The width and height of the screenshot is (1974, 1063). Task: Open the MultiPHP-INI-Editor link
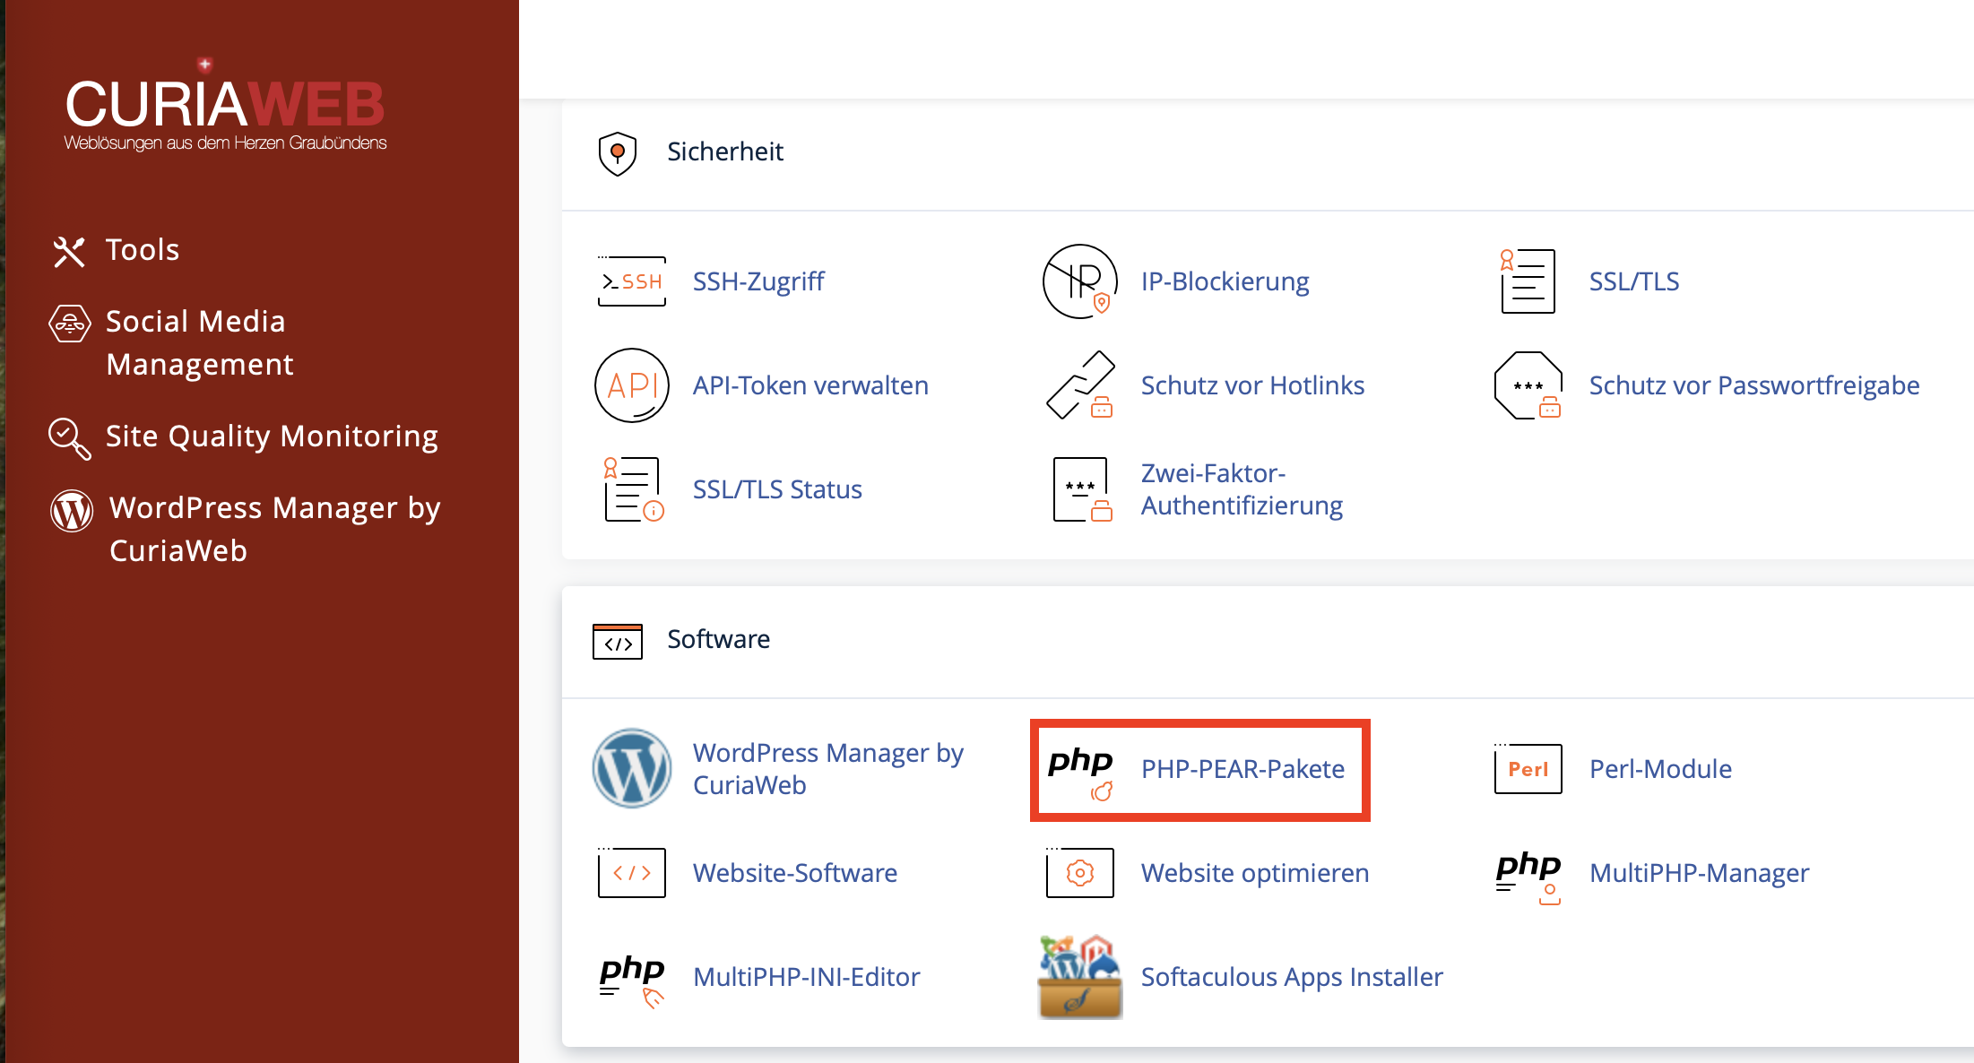pos(807,977)
